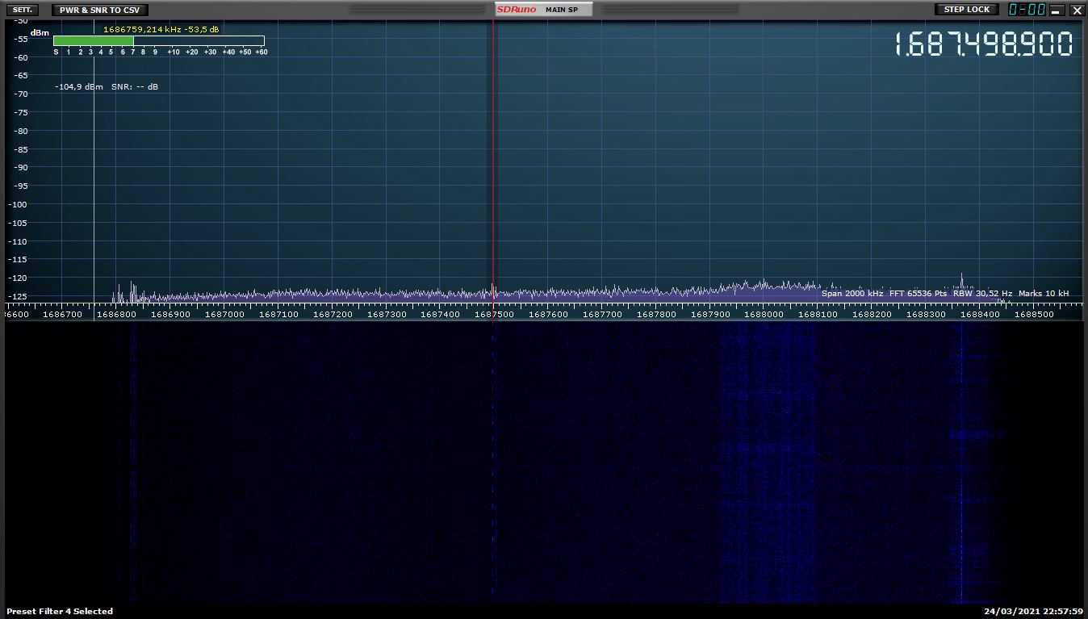Click frequency scale label 1688500
This screenshot has width=1088, height=619.
tap(1034, 315)
